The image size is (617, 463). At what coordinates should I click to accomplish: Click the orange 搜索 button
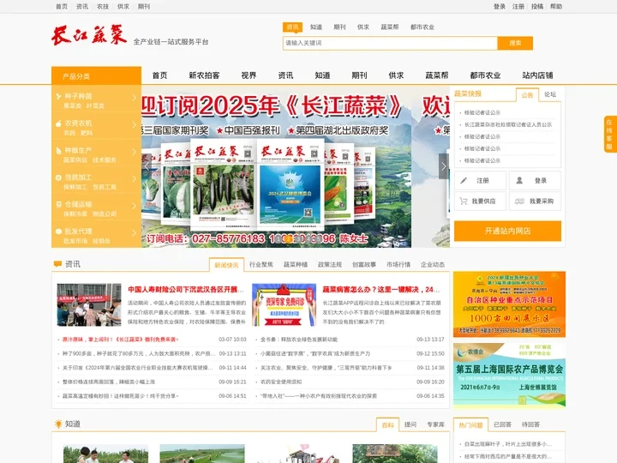(x=515, y=43)
